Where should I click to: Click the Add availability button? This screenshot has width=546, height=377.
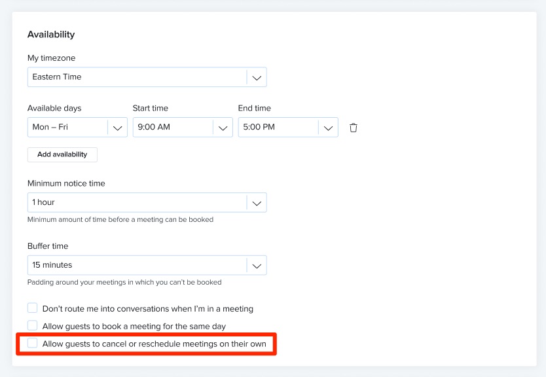tap(62, 154)
